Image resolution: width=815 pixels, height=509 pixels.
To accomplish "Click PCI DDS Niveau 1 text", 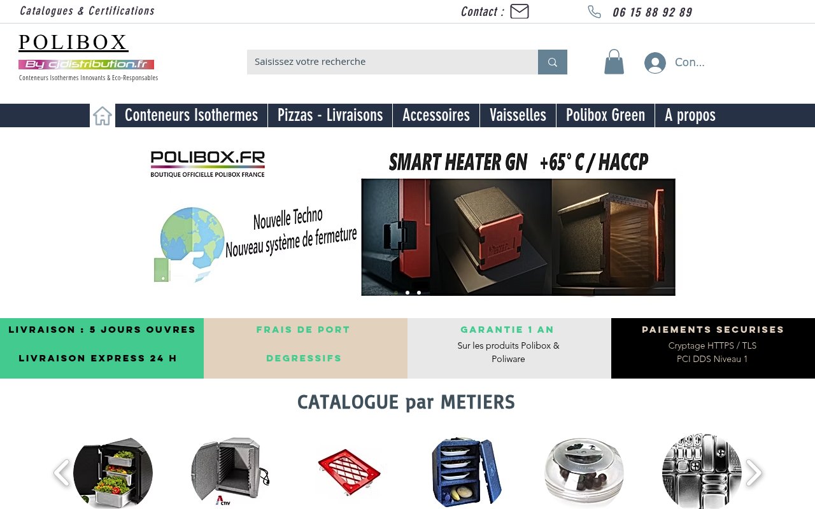I will coord(712,359).
